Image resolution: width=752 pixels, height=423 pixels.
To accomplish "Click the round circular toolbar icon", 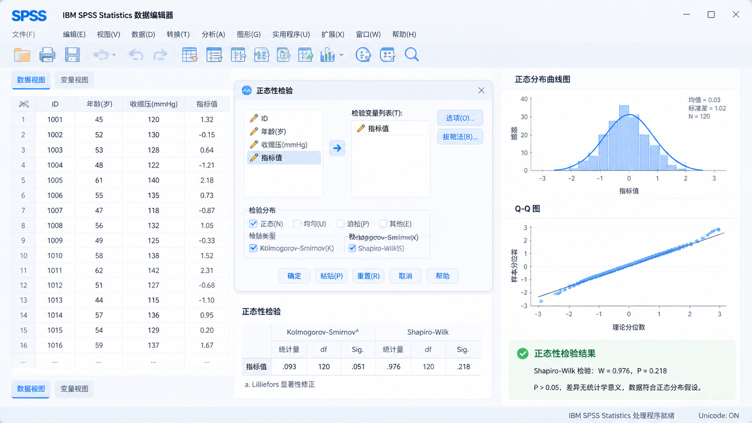I will click(x=363, y=55).
